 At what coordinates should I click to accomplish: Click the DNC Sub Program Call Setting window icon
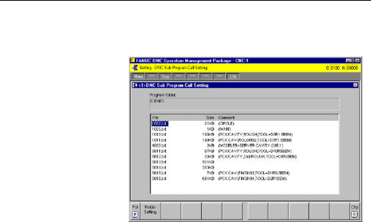(x=135, y=85)
